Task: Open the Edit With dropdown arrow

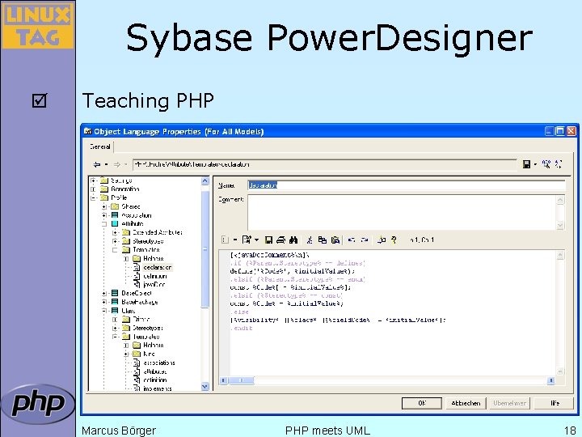Action: (x=256, y=240)
